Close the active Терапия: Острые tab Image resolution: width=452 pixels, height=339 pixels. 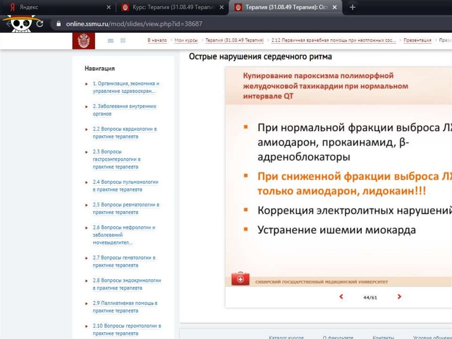tap(335, 7)
